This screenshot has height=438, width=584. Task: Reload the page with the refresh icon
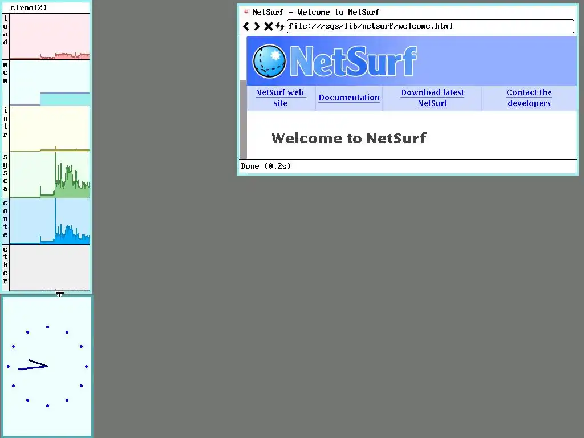280,26
